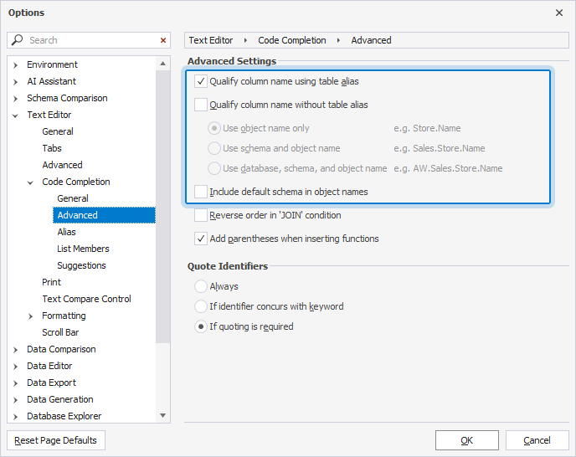Expand the Environment node
The width and height of the screenshot is (576, 457).
(15, 65)
